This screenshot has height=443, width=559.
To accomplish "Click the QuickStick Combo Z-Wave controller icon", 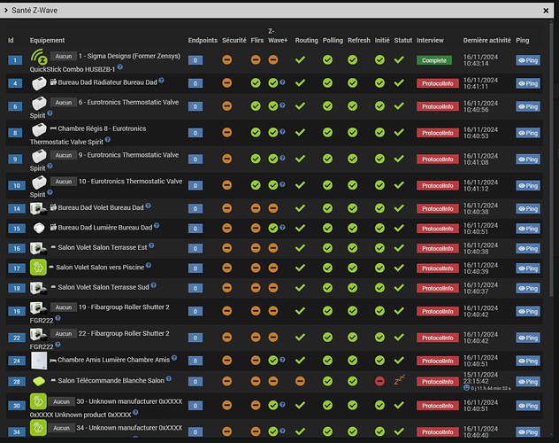I will click(x=39, y=57).
